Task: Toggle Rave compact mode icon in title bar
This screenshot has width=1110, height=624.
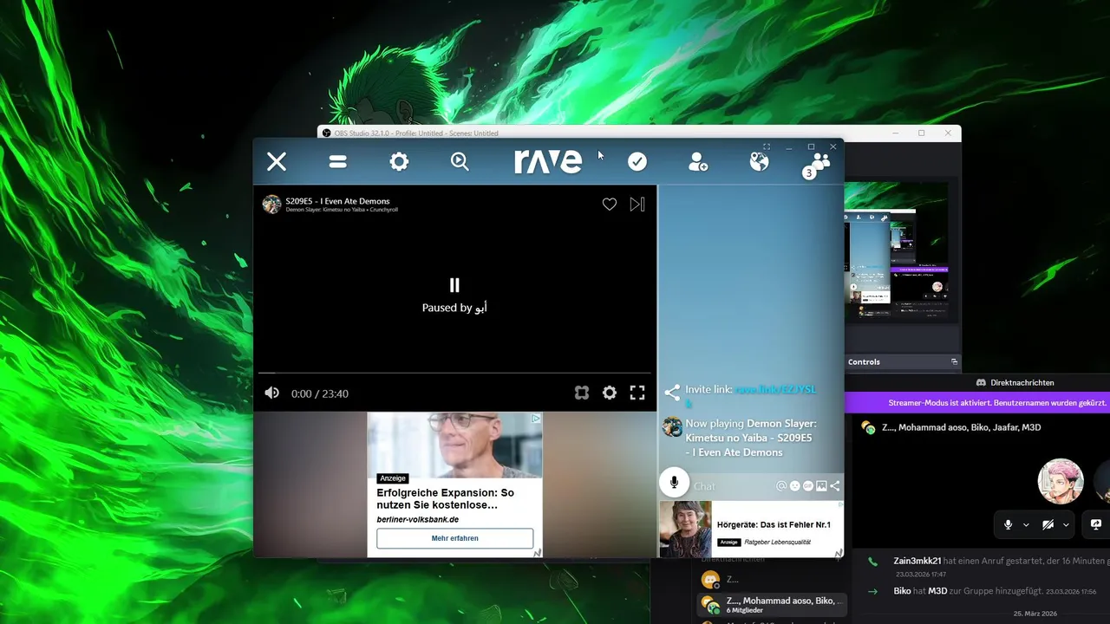Action: click(x=767, y=147)
